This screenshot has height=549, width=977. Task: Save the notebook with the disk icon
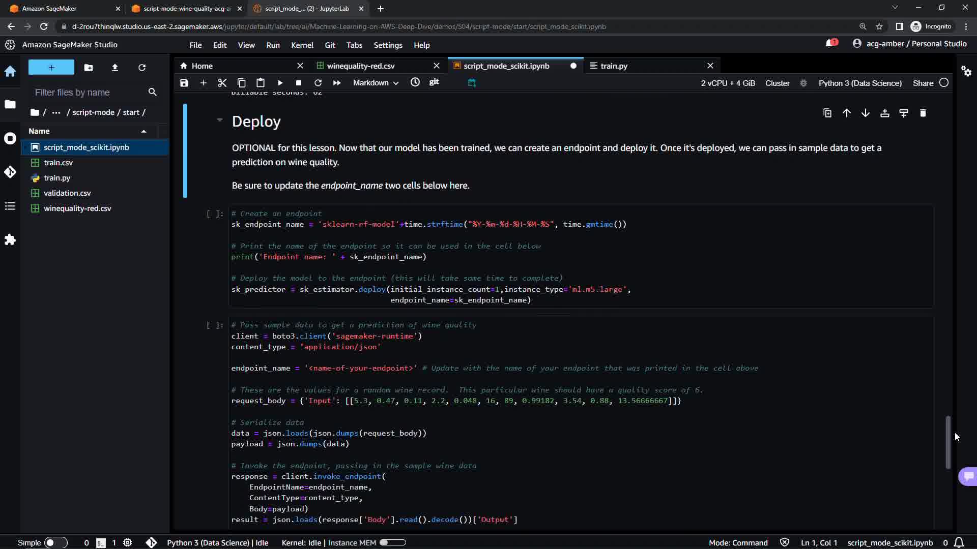[184, 83]
